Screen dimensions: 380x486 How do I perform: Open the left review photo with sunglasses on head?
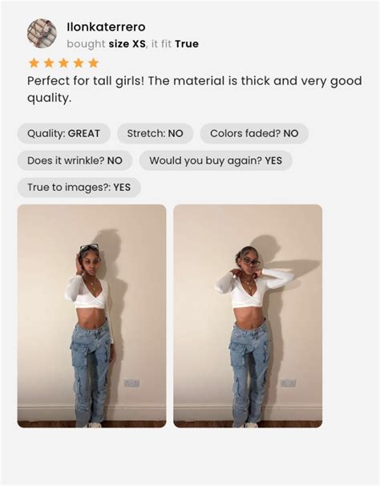91,316
